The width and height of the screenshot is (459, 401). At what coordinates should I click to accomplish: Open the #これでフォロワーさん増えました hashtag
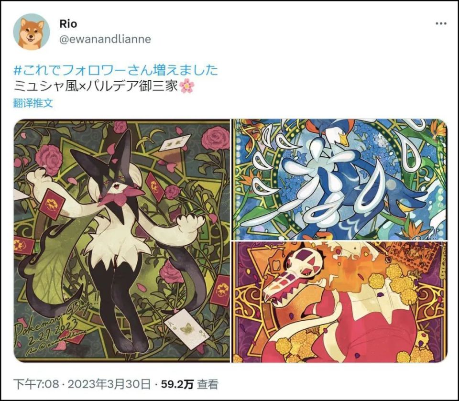point(116,71)
